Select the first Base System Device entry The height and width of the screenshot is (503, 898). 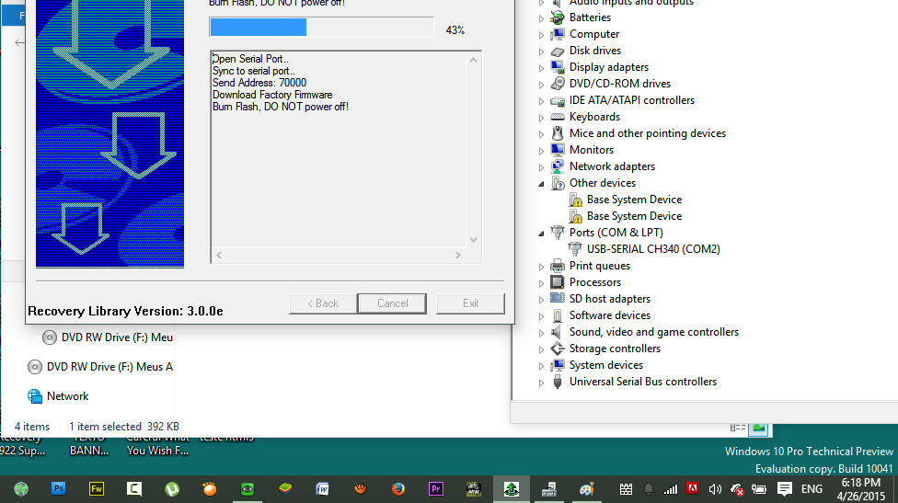click(x=633, y=200)
